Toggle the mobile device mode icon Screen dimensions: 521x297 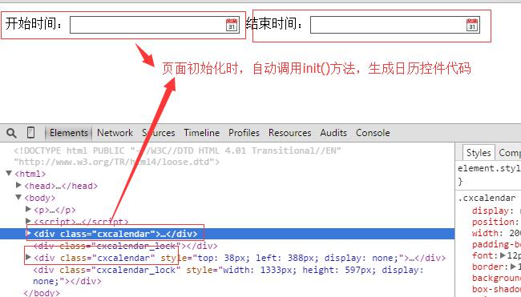(30, 133)
